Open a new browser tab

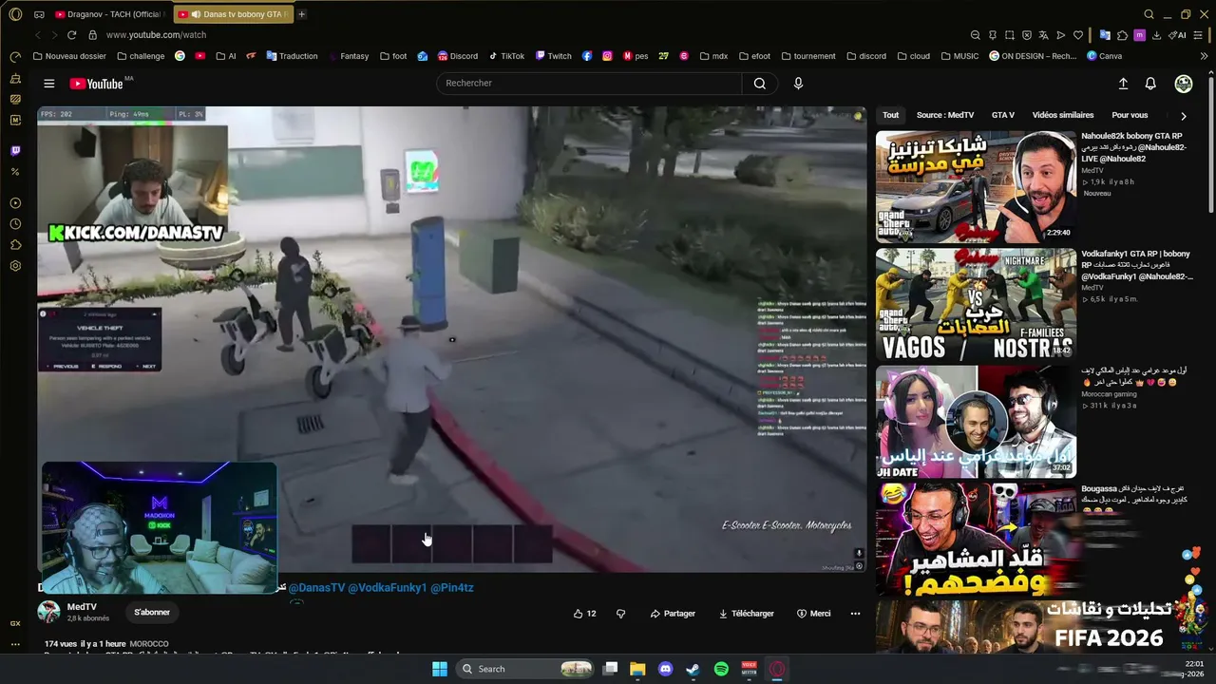(302, 14)
